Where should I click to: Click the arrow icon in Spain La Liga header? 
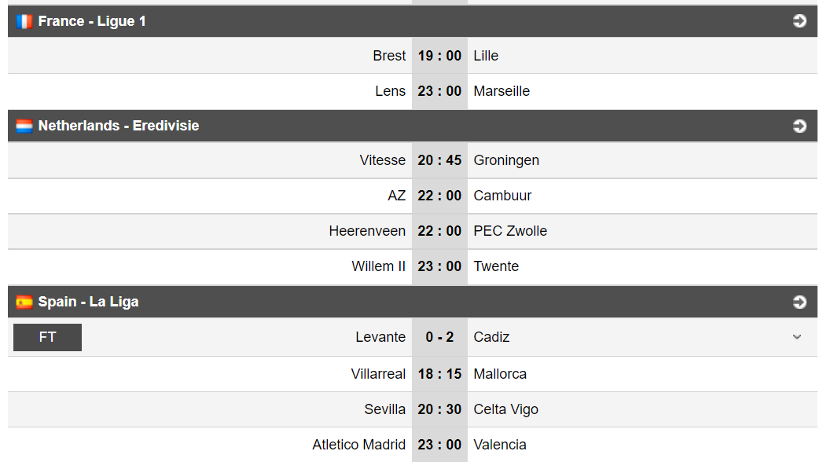(799, 302)
